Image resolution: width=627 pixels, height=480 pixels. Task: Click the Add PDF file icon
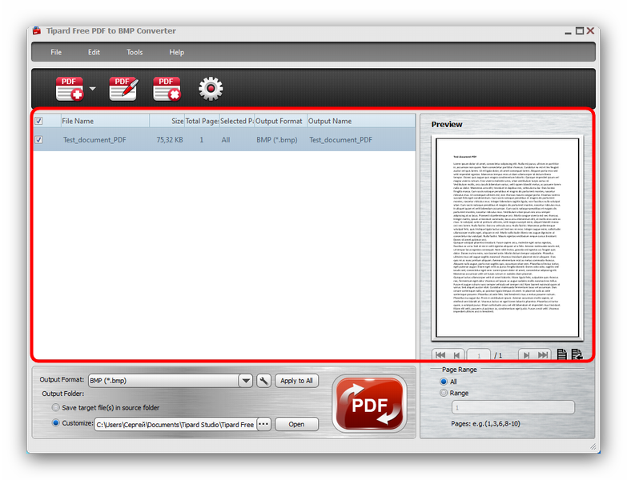click(70, 89)
